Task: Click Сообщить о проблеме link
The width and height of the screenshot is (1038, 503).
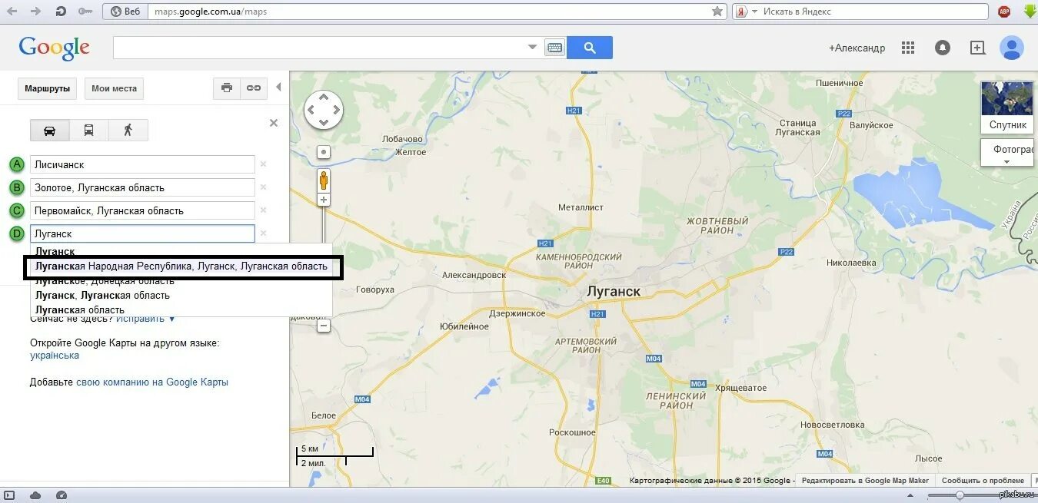Action: 983,481
